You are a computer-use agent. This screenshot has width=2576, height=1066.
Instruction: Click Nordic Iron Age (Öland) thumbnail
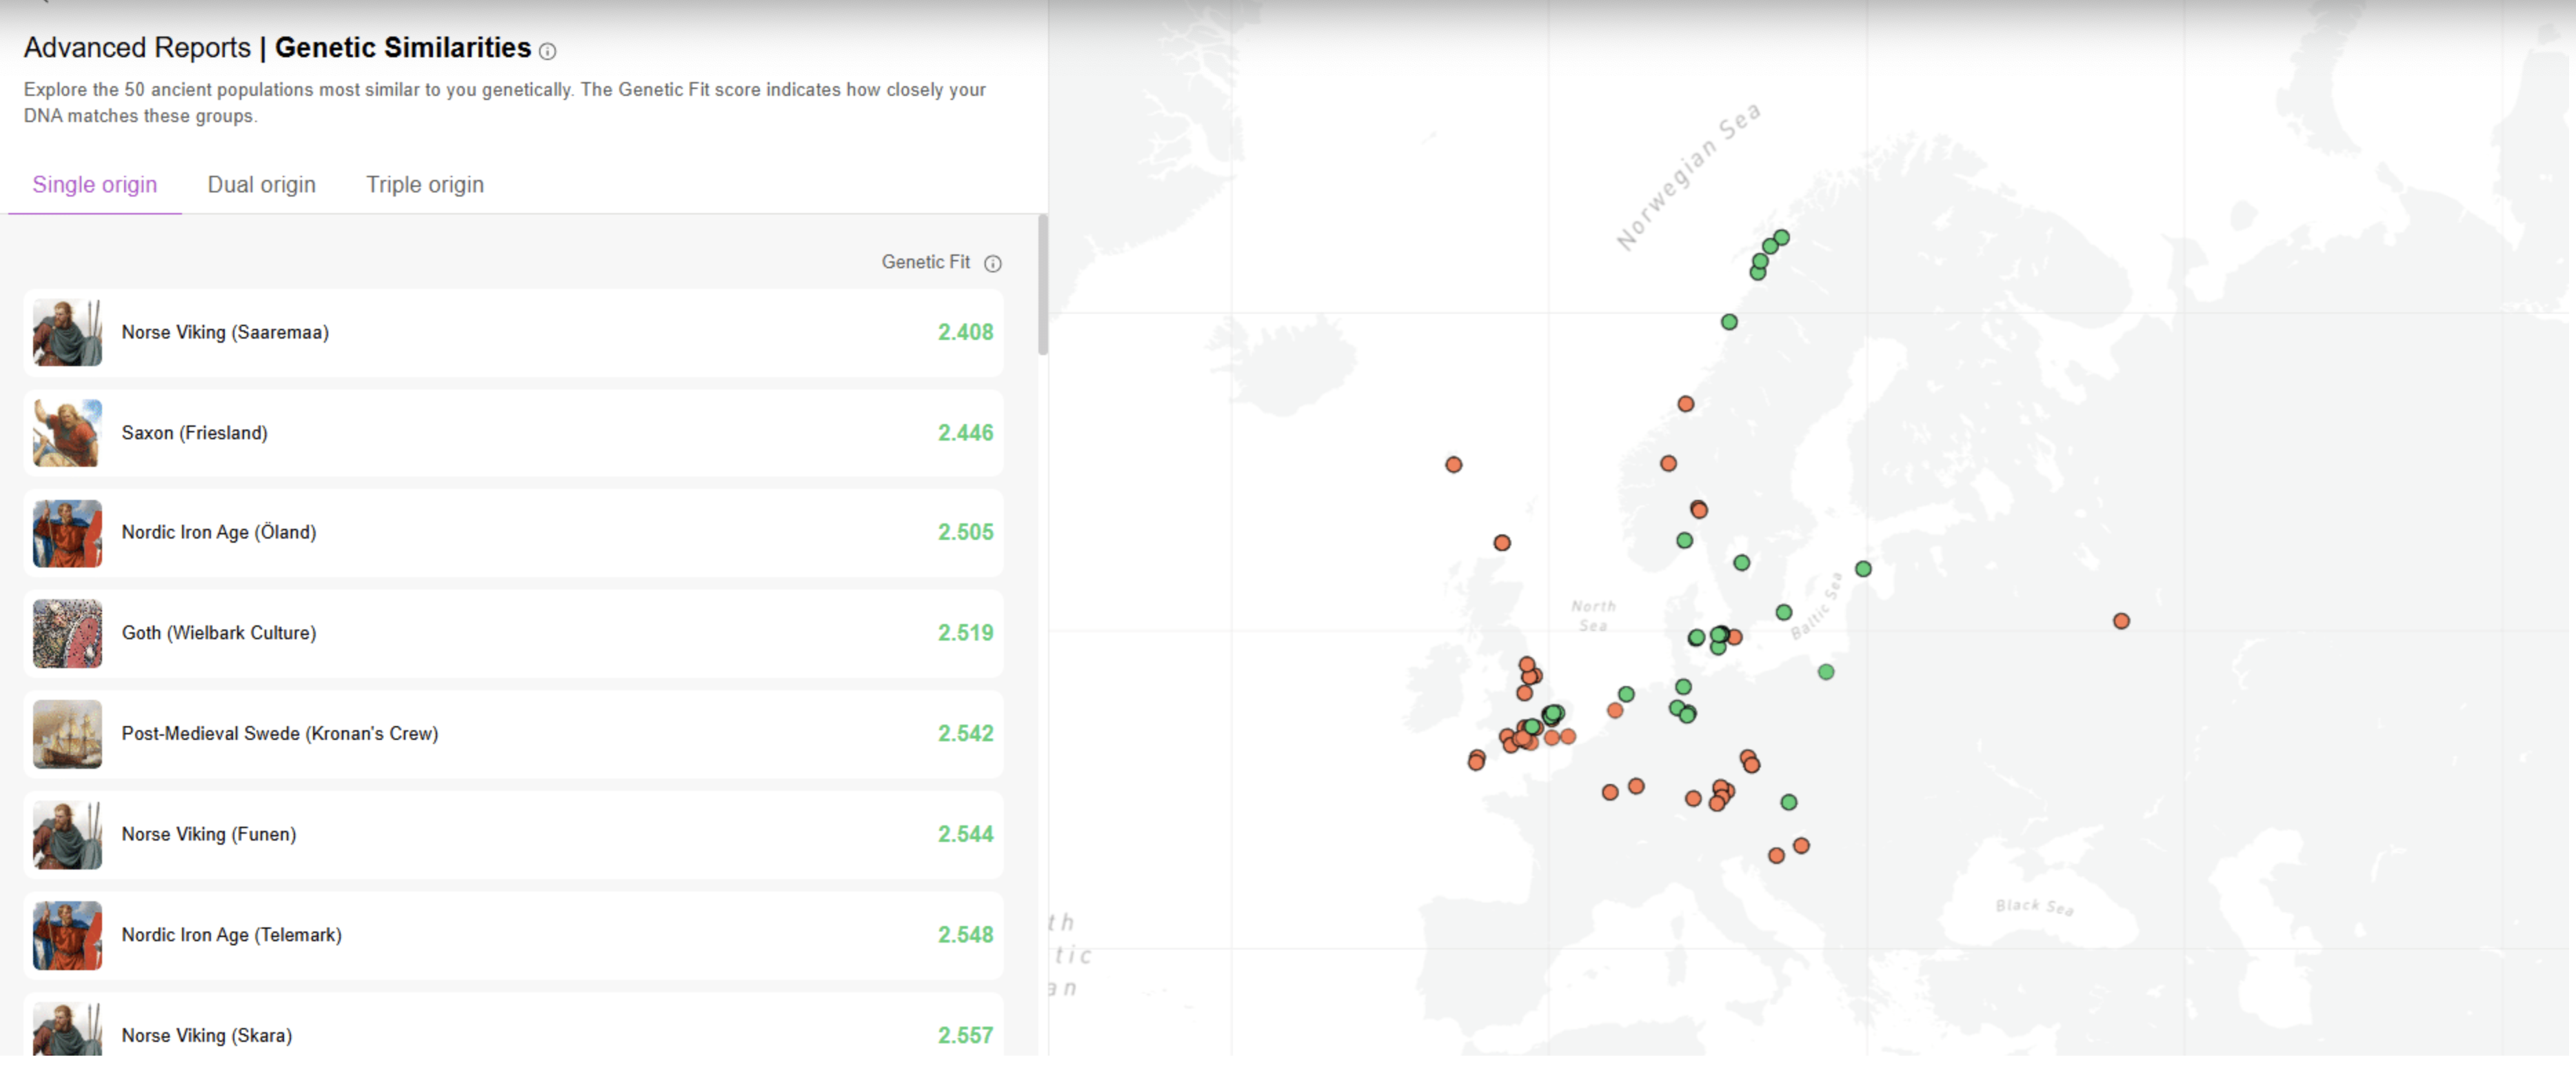coord(67,533)
